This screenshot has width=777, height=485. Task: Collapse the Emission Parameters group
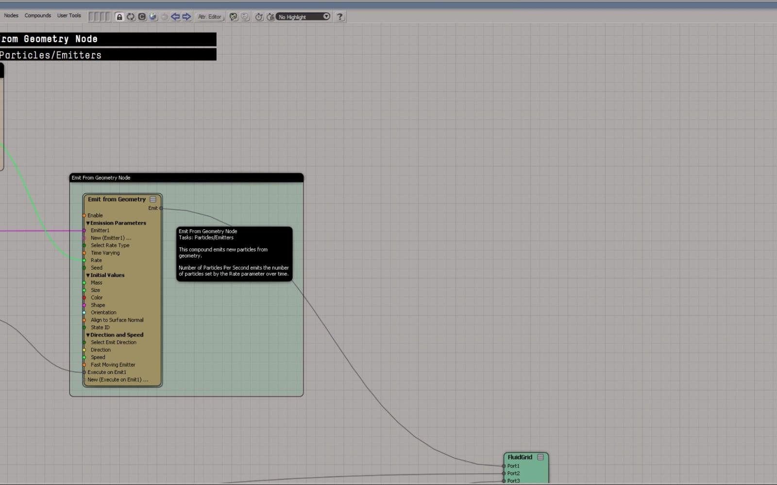click(88, 223)
